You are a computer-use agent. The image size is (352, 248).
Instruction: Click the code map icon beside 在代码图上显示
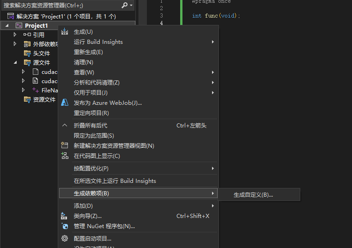coord(65,156)
